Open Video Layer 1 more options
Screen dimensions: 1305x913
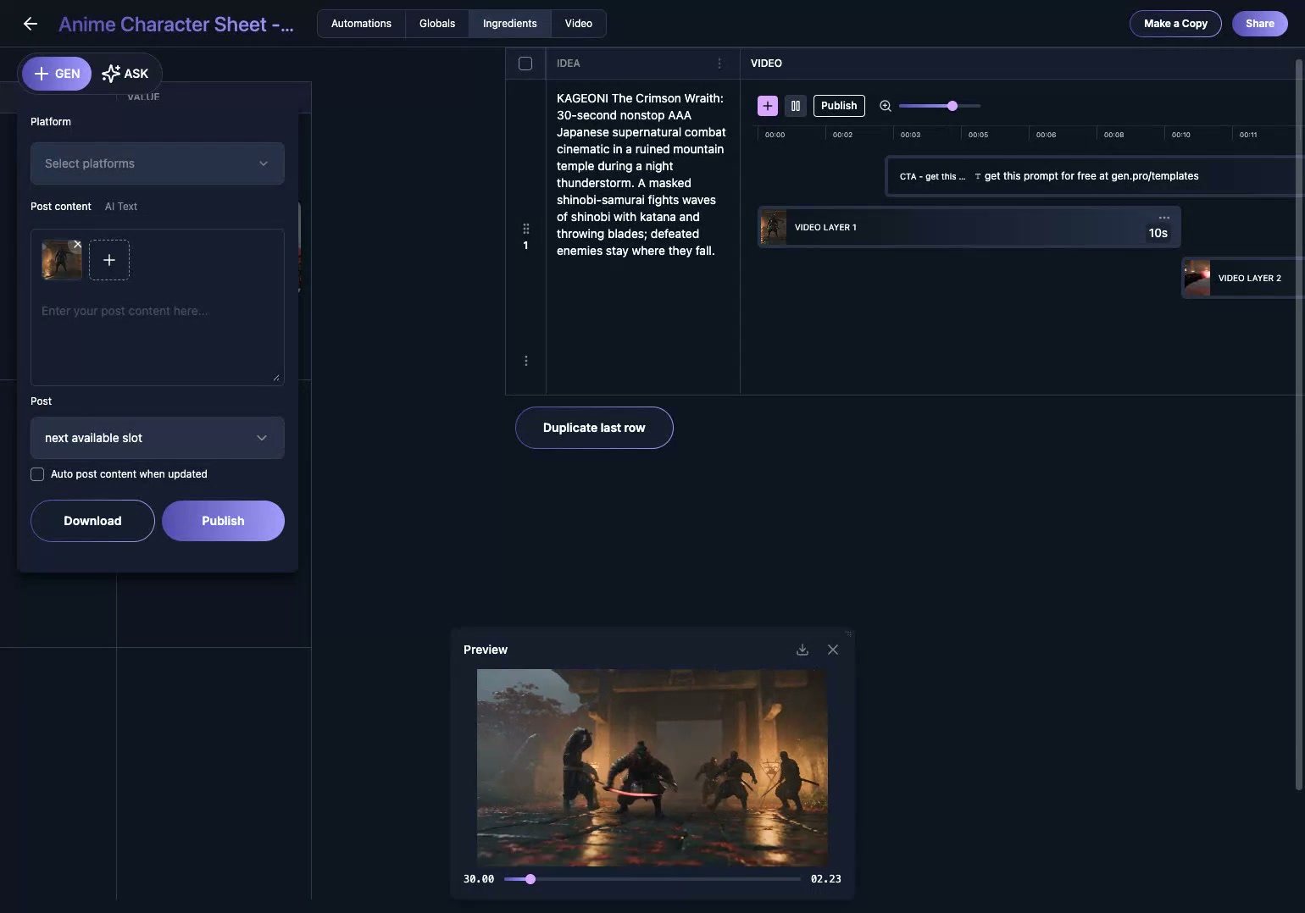click(x=1164, y=218)
